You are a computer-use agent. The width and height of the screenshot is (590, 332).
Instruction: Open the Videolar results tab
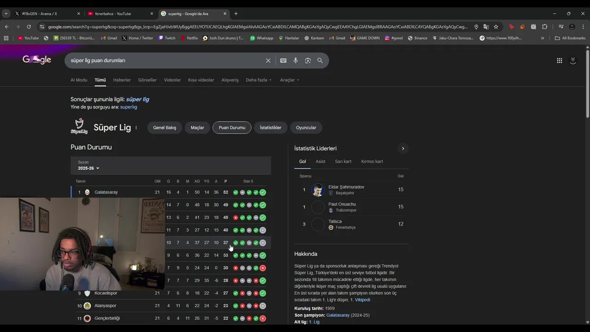172,80
